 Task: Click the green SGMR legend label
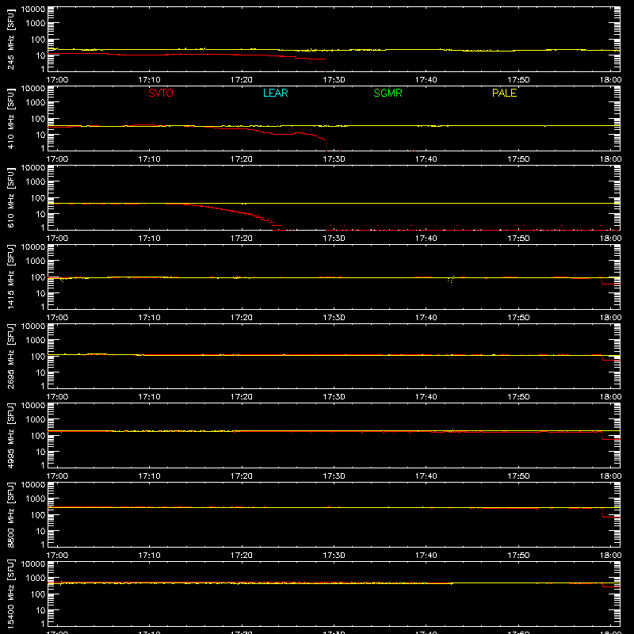(388, 93)
